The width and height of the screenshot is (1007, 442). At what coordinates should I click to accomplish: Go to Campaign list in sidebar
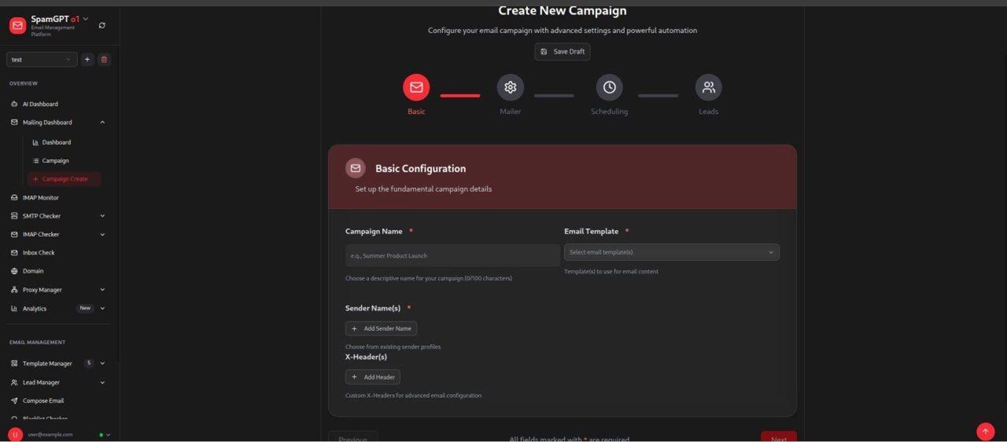tap(55, 161)
